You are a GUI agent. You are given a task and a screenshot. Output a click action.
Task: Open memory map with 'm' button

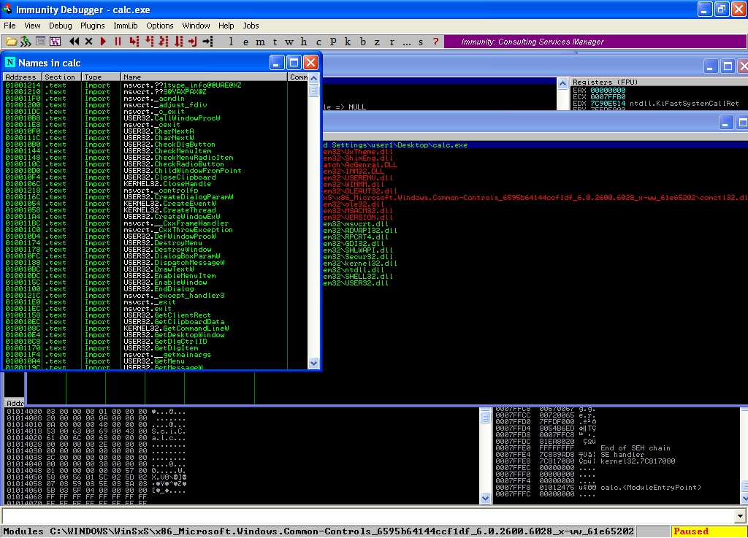[x=262, y=42]
